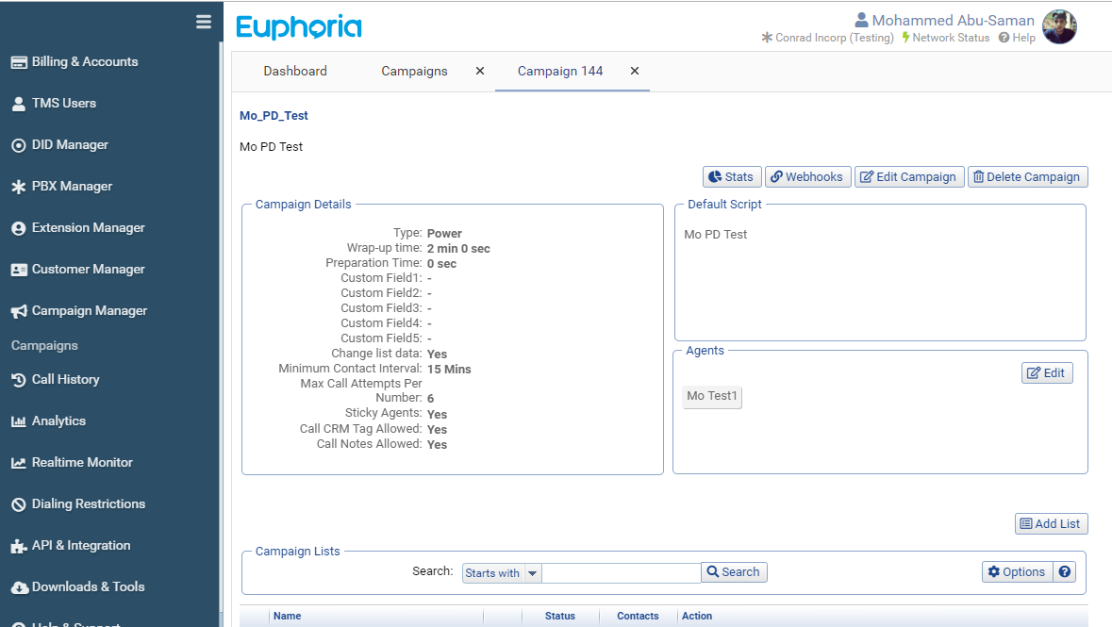Image resolution: width=1112 pixels, height=627 pixels.
Task: Delete Campaign via trash button
Action: coord(1027,177)
